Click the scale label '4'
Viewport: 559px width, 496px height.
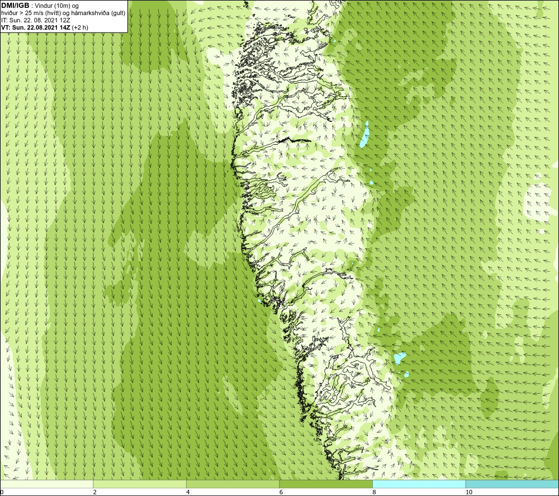[x=188, y=492]
